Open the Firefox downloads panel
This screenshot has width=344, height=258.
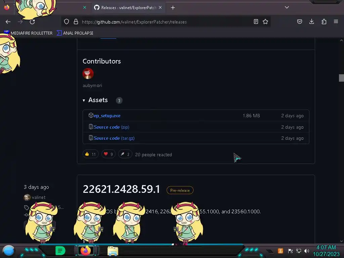coord(311,21)
